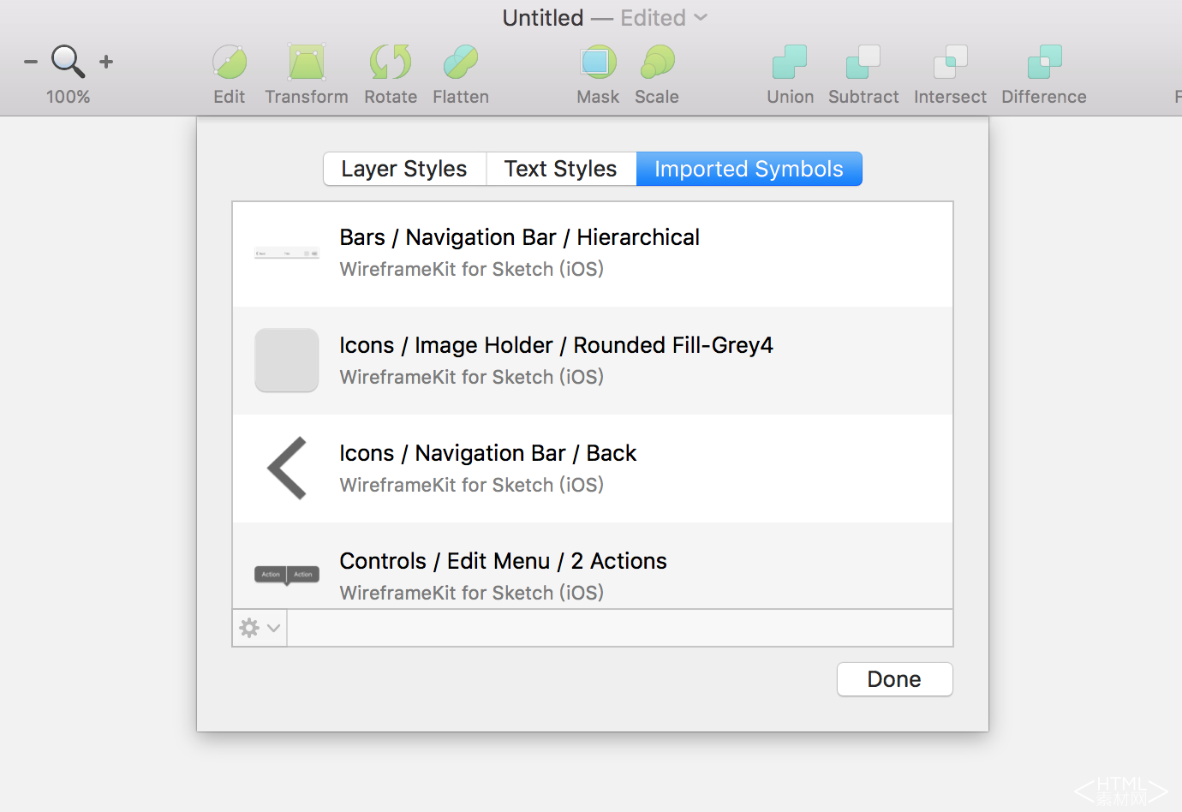
Task: Select the Transform tool
Action: pos(306,63)
